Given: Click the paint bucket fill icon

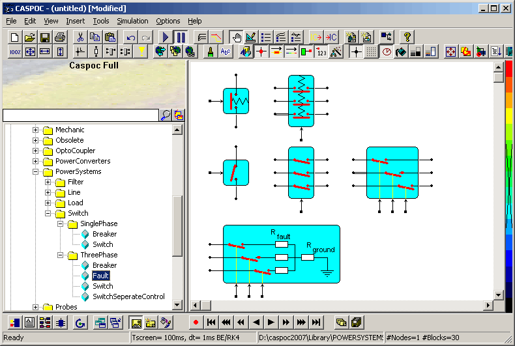Looking at the screenshot, I should [401, 51].
